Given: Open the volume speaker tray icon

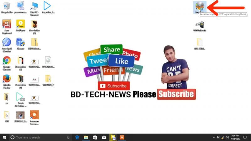Looking at the screenshot, I should 227,137.
